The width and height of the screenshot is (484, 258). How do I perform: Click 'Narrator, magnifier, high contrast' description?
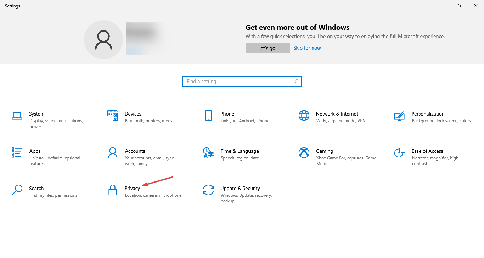(x=435, y=161)
